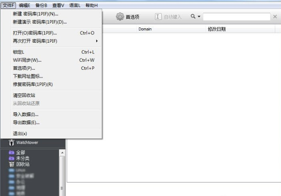Select the 全部 folder icon
Image resolution: width=281 pixels, height=196 pixels.
(12, 153)
